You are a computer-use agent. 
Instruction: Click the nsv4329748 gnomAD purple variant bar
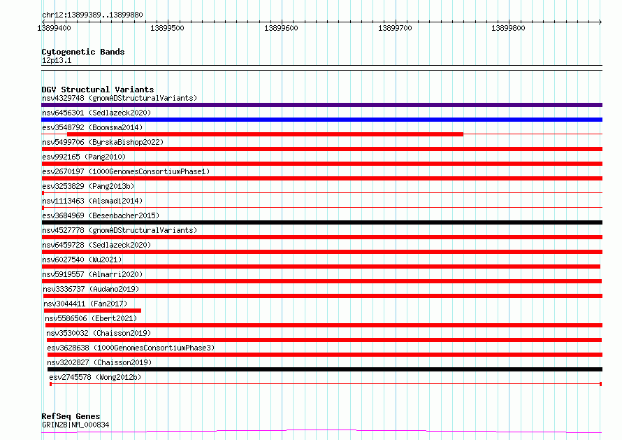point(321,105)
